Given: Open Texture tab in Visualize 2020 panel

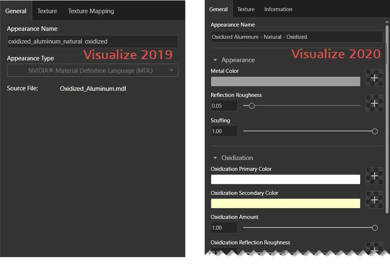Looking at the screenshot, I should (x=246, y=9).
